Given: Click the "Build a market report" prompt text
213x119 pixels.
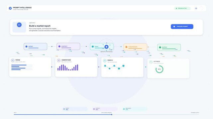Looking at the screenshot, I should coord(40,26).
